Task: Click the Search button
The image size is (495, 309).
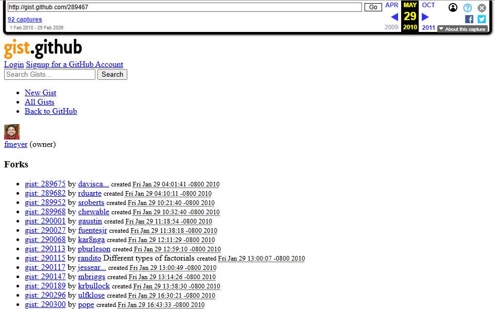Action: [x=112, y=74]
